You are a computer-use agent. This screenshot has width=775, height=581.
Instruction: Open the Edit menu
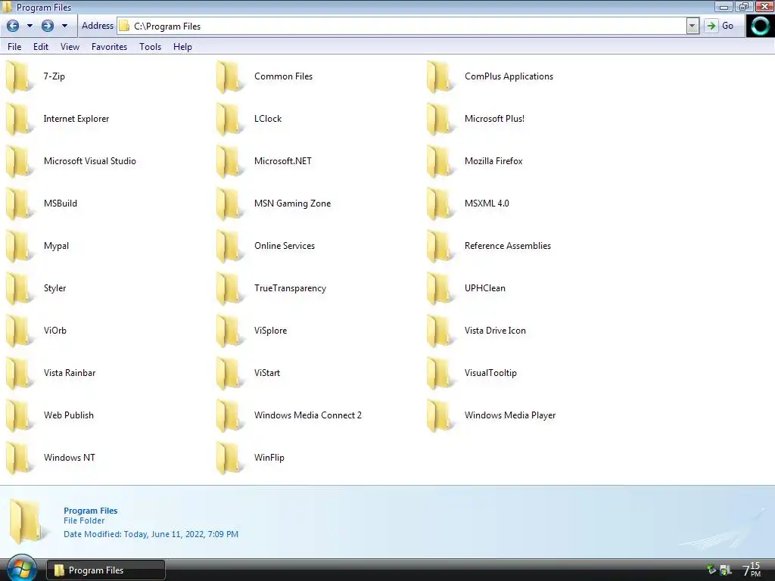click(41, 46)
